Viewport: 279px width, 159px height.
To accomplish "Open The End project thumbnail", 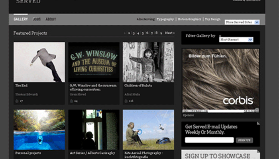I will (39, 62).
